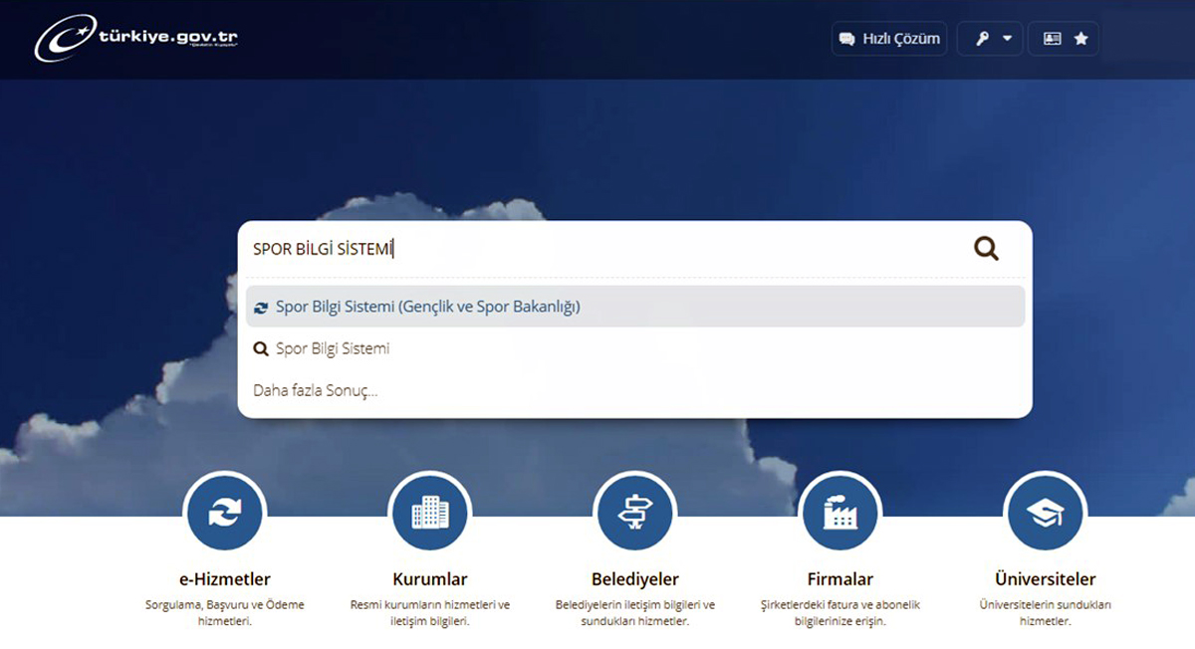Go to the Kurumlar heading link
The image size is (1195, 649).
click(x=430, y=579)
